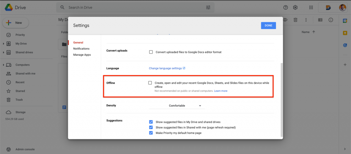Open the Google apps grid
351x154 pixels.
tap(311, 8)
